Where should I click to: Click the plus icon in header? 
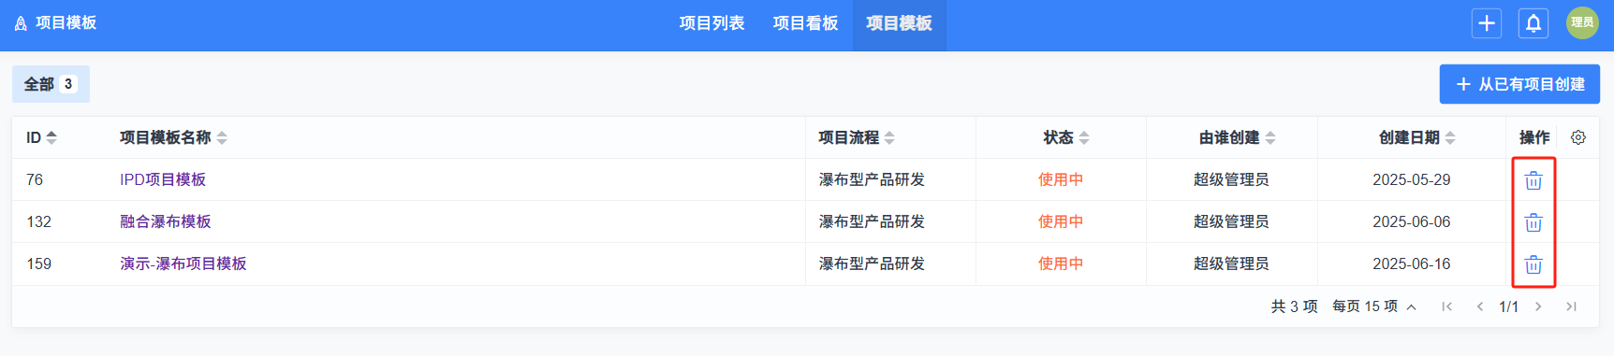tap(1486, 23)
